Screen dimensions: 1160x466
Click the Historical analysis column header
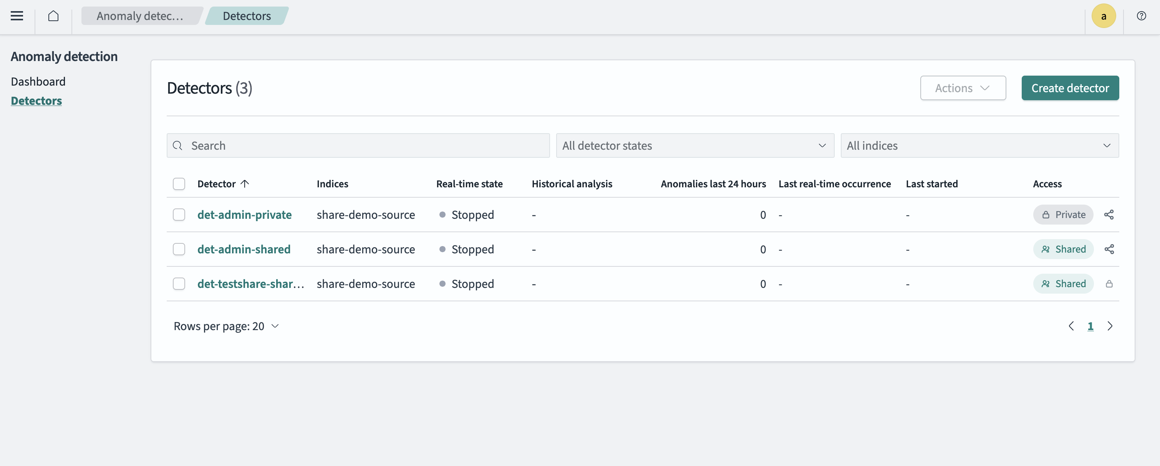[x=572, y=183]
